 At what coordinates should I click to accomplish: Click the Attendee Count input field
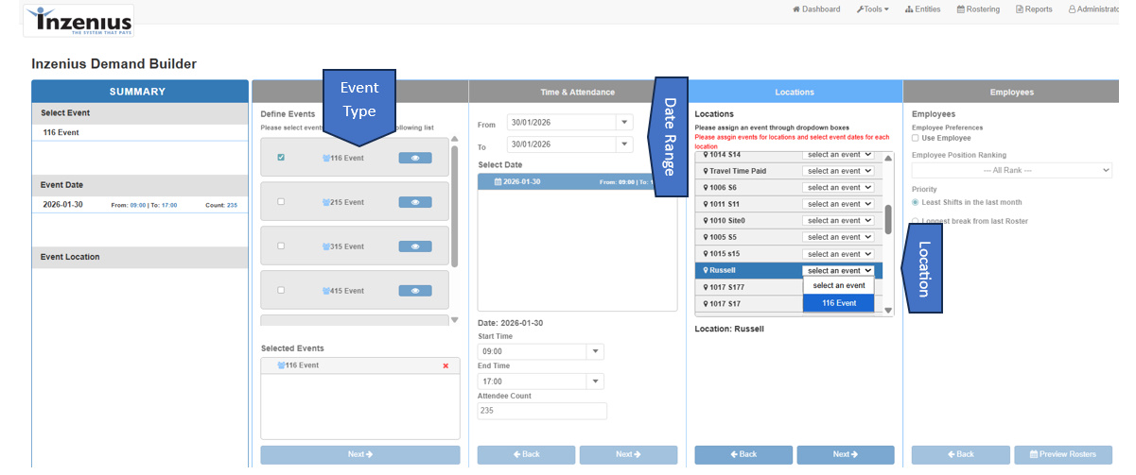pos(542,411)
